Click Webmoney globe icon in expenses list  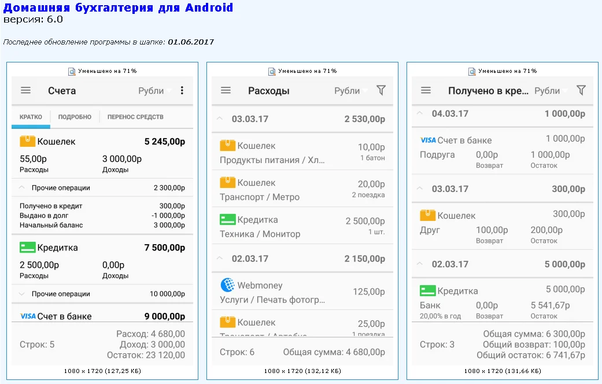pyautogui.click(x=227, y=285)
